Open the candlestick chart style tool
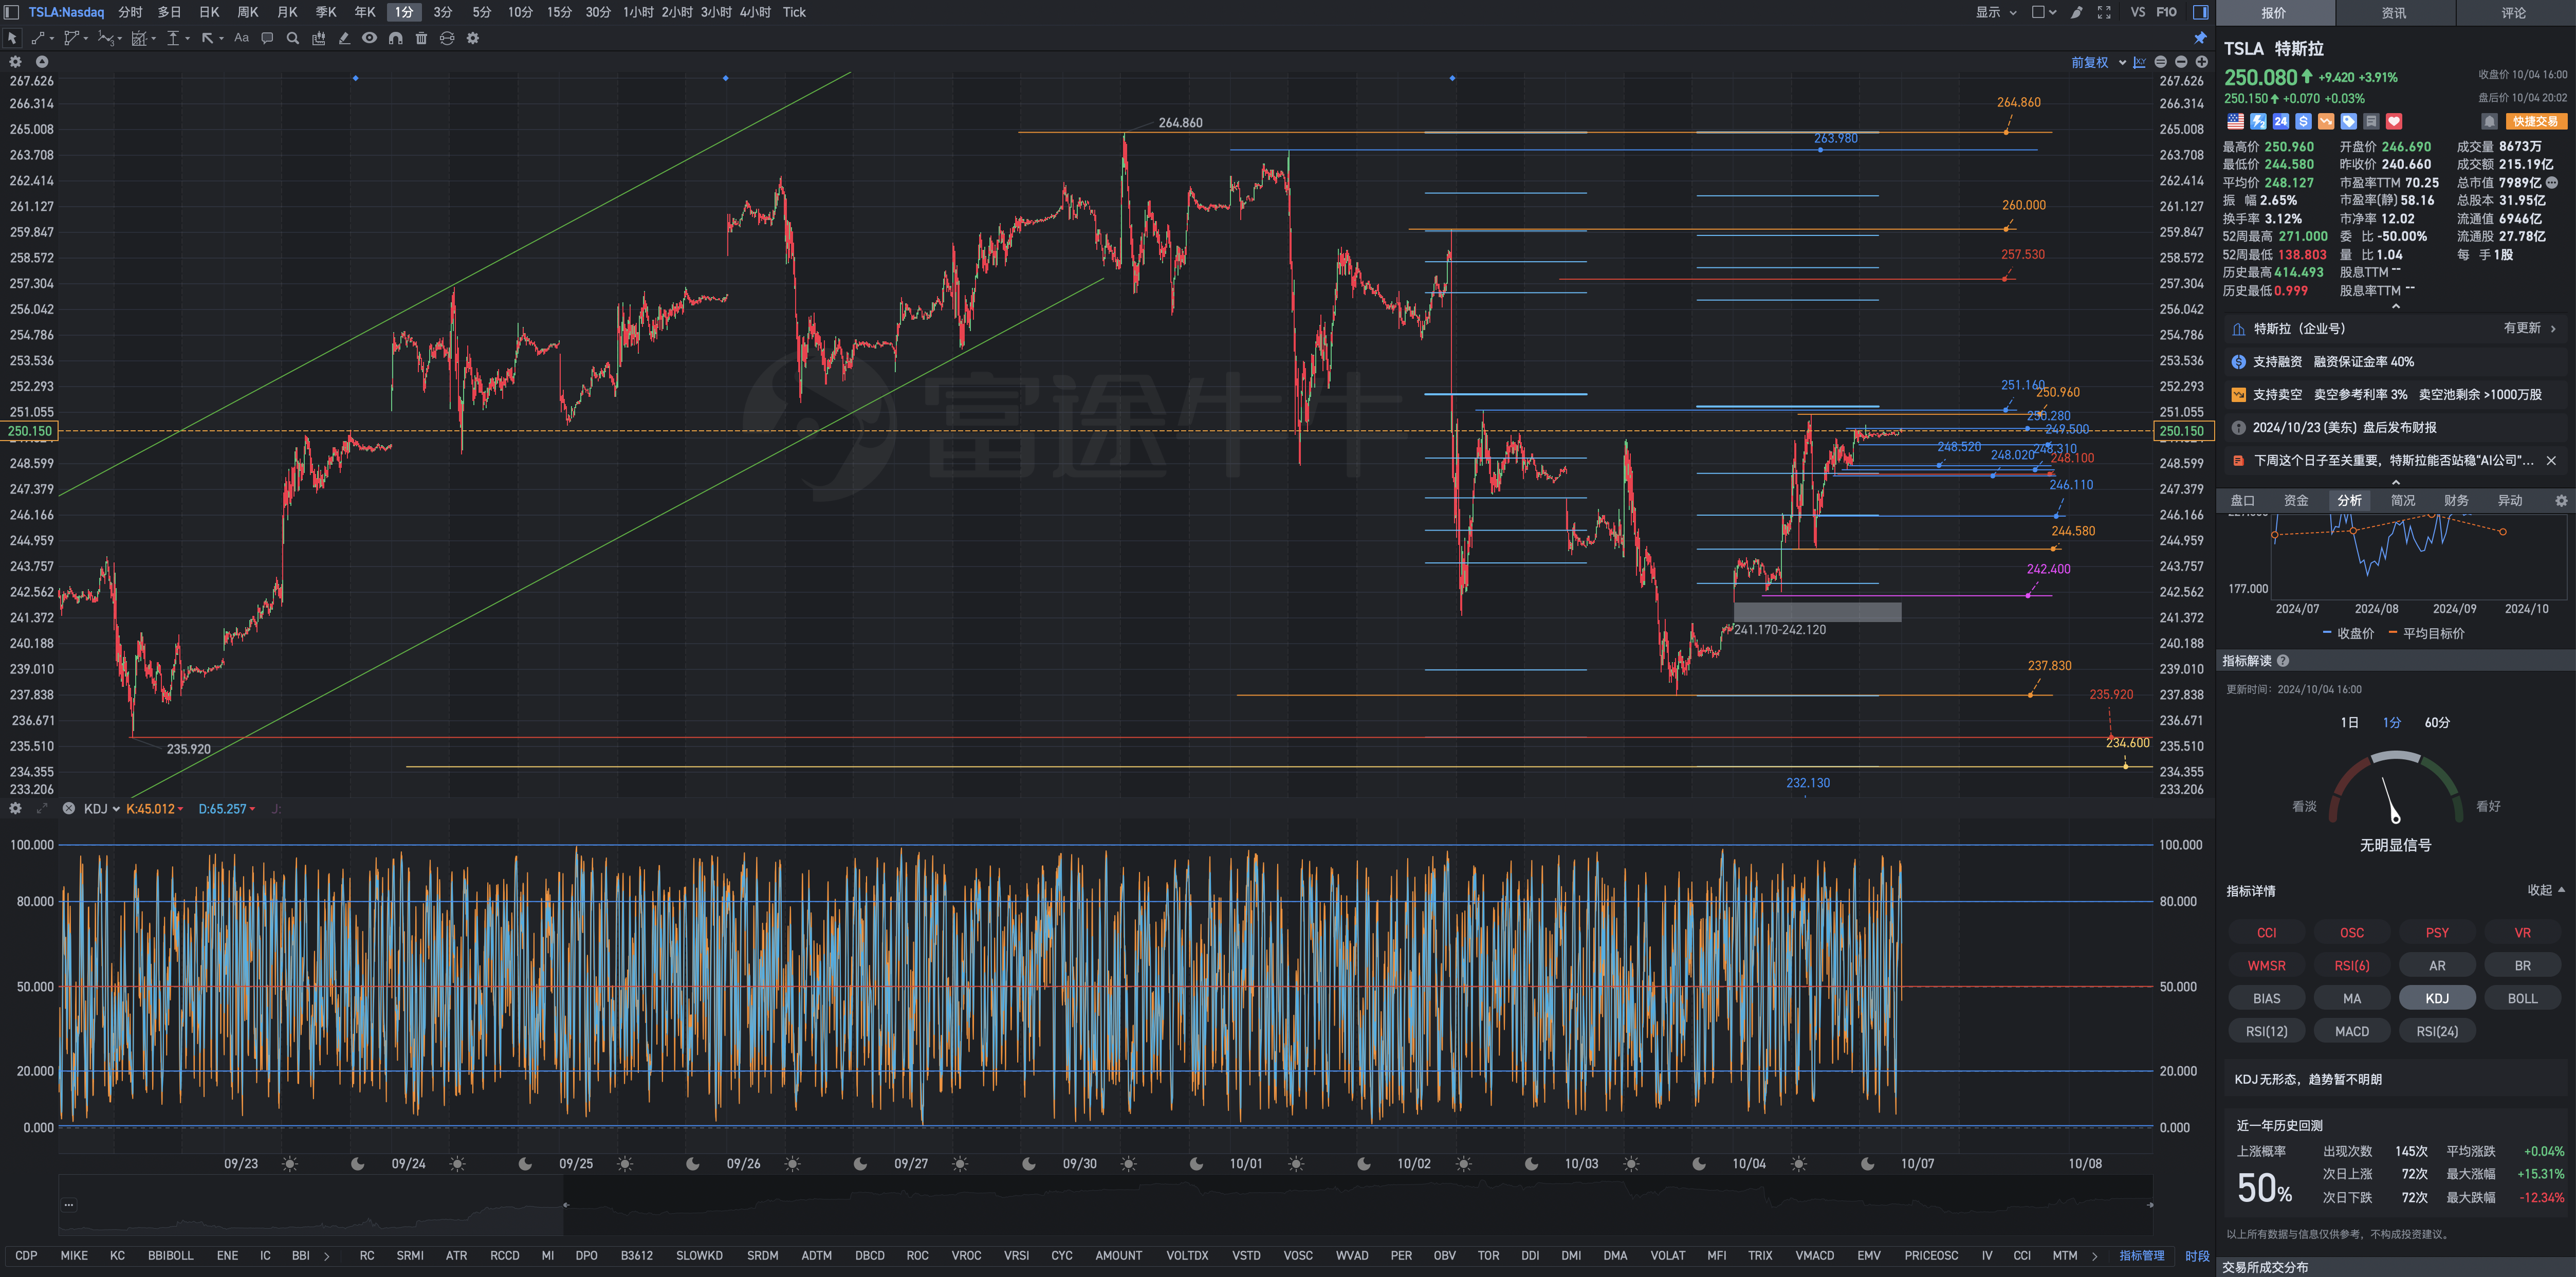 [x=319, y=38]
